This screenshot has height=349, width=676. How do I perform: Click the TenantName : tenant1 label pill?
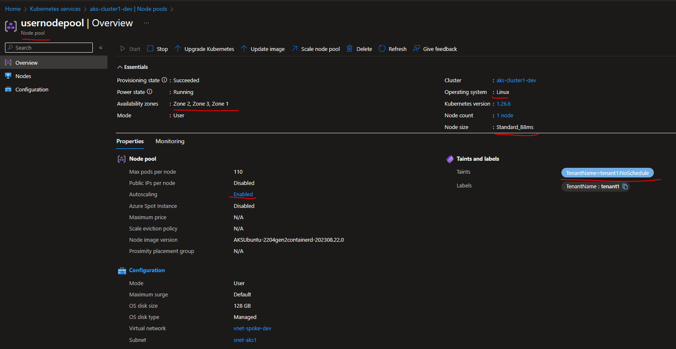coord(596,187)
